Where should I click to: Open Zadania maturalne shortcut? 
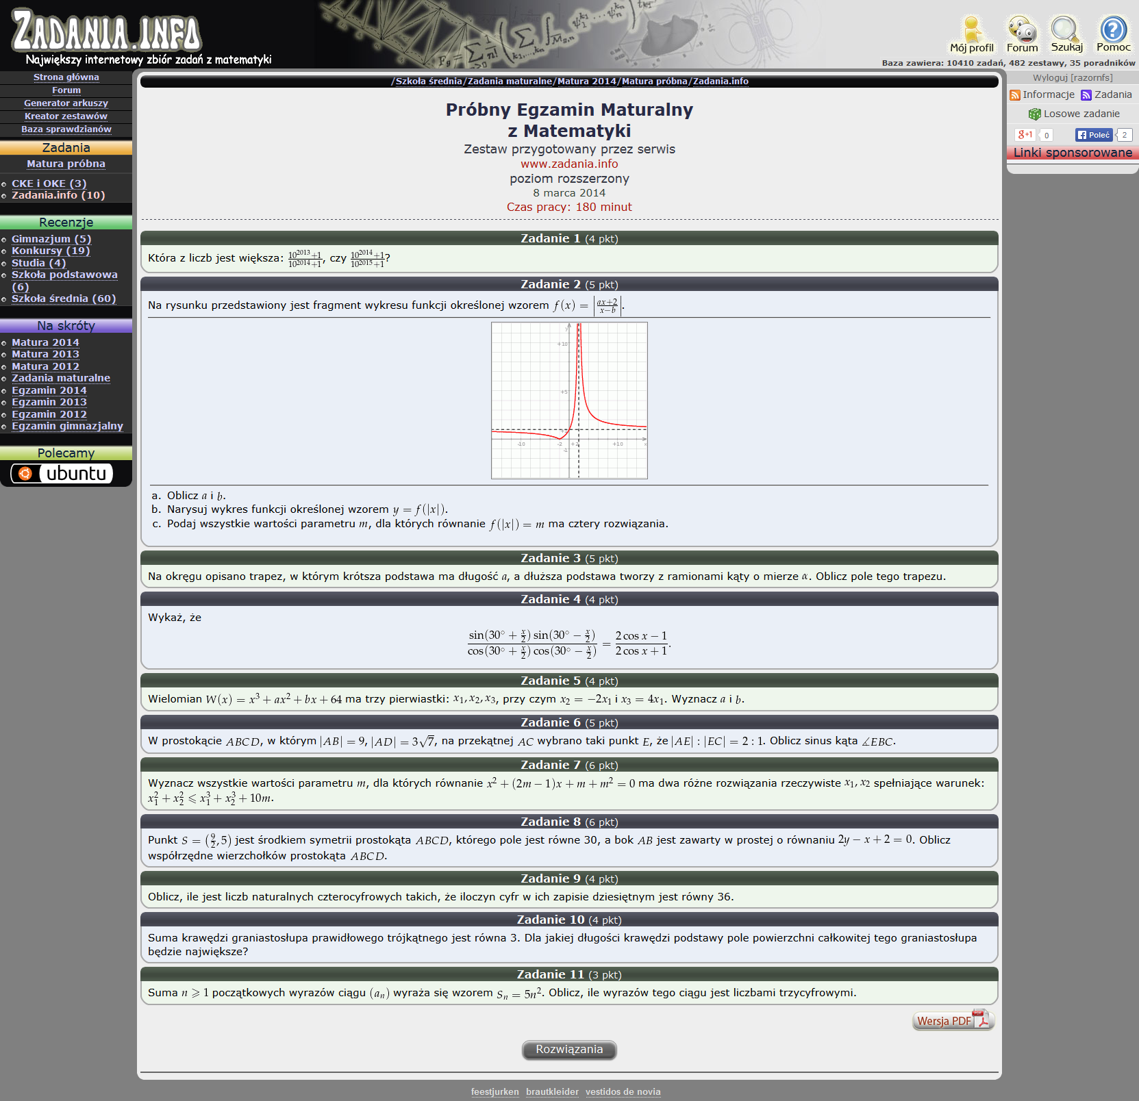click(x=61, y=378)
